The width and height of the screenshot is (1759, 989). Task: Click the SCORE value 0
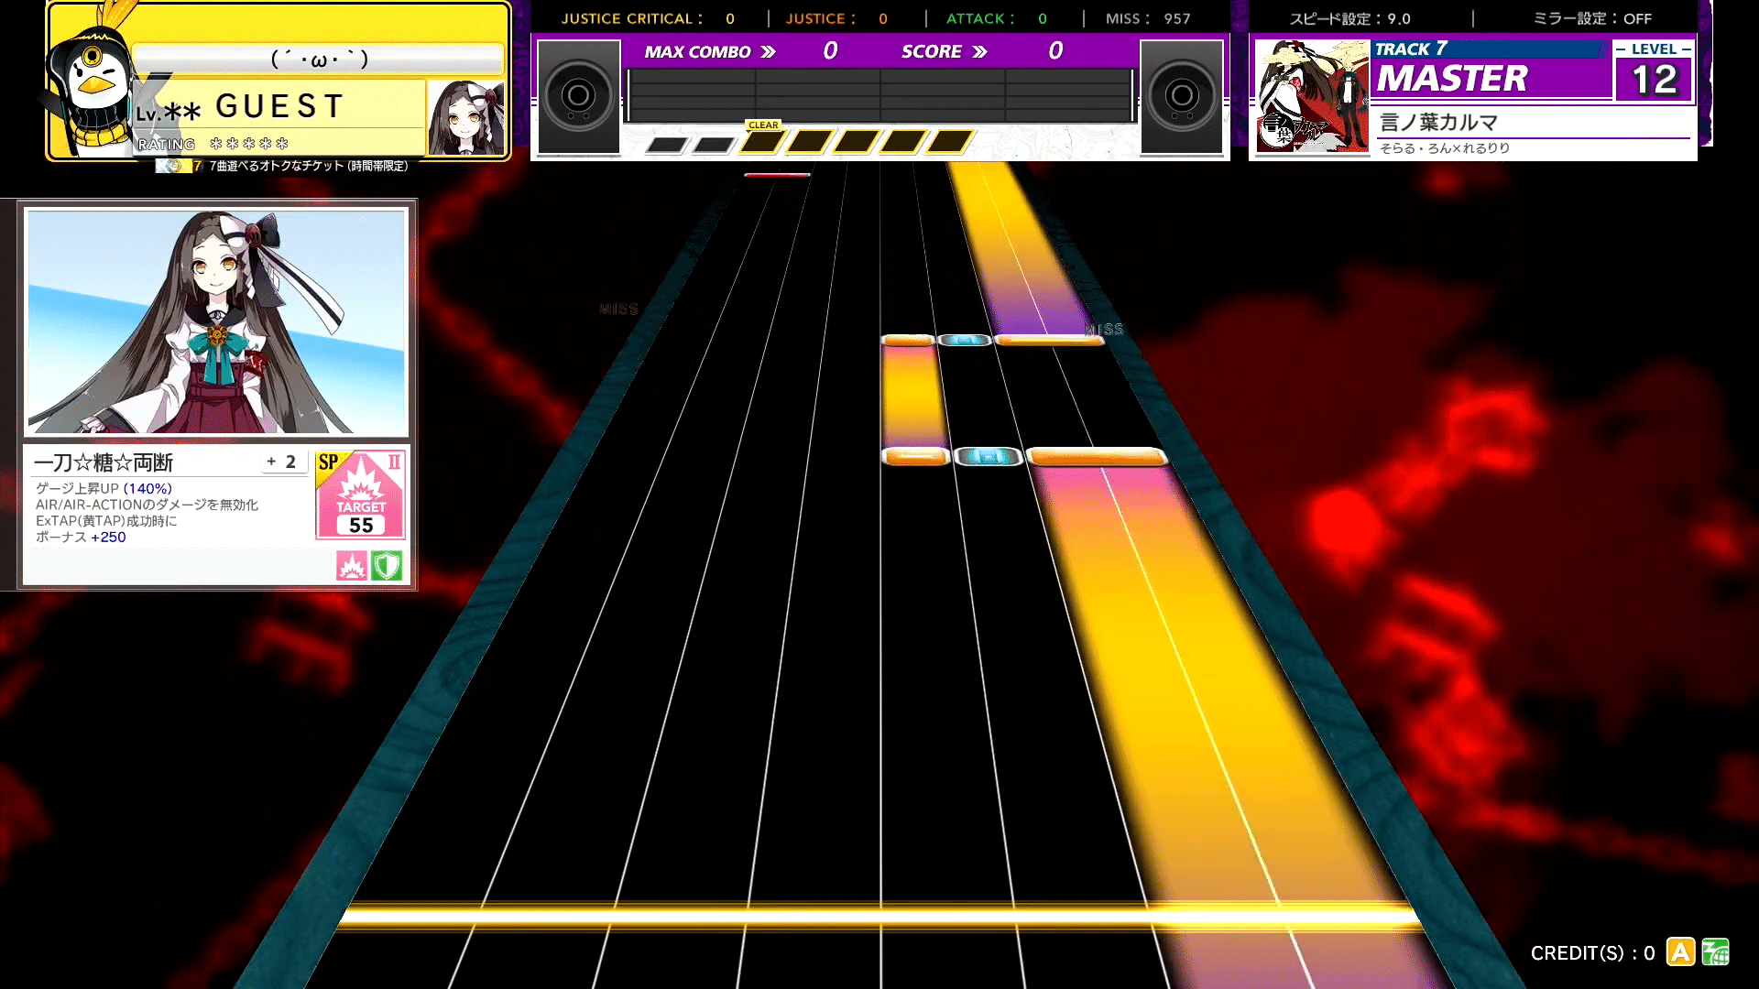[1055, 51]
